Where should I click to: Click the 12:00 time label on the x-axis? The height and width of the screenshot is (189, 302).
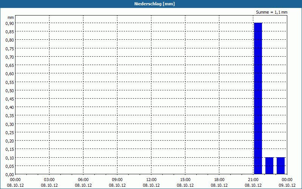pos(151,180)
